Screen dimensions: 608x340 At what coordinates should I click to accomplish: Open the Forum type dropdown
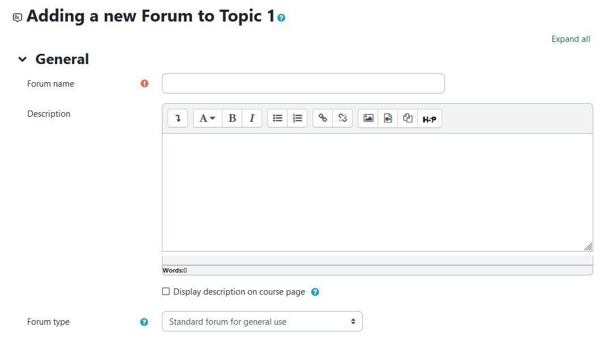(x=262, y=321)
